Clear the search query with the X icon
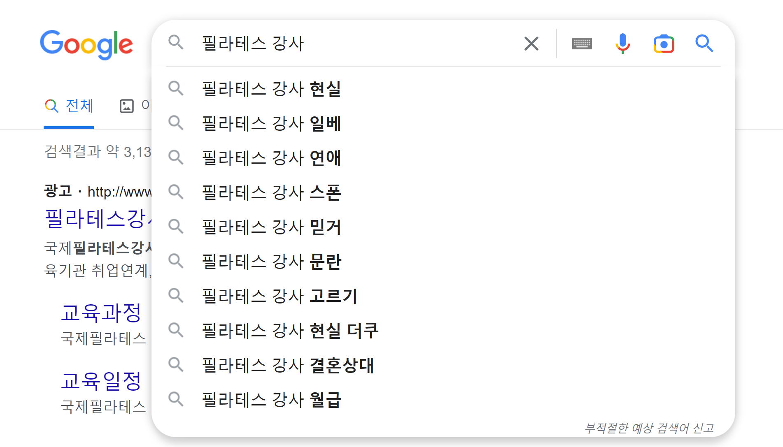 (531, 43)
